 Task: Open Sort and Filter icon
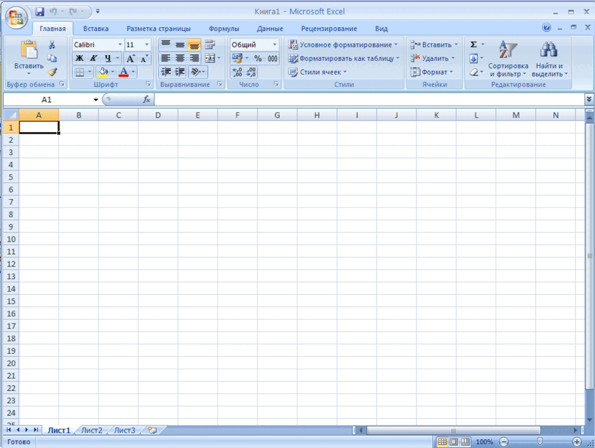(x=508, y=50)
